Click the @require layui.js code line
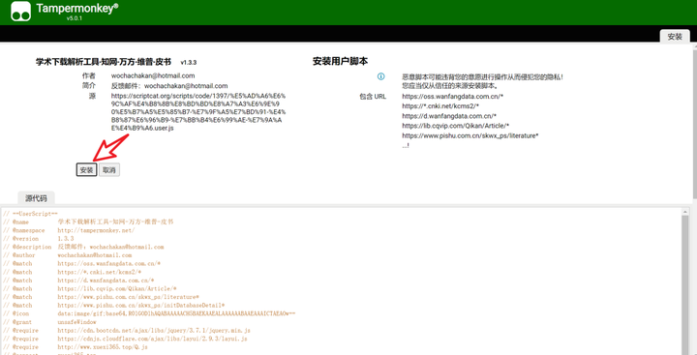Image resolution: width=697 pixels, height=355 pixels. point(125,339)
